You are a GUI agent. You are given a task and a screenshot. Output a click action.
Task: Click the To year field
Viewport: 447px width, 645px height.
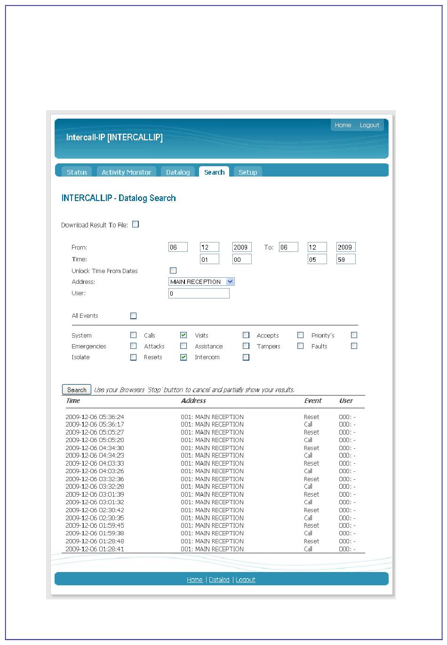[x=346, y=247]
